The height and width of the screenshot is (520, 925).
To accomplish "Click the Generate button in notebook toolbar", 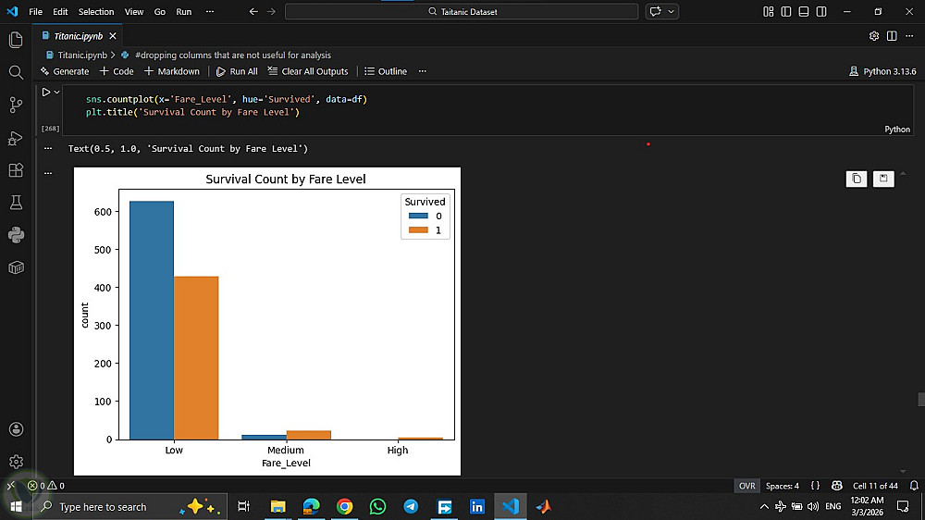I will pyautogui.click(x=65, y=71).
